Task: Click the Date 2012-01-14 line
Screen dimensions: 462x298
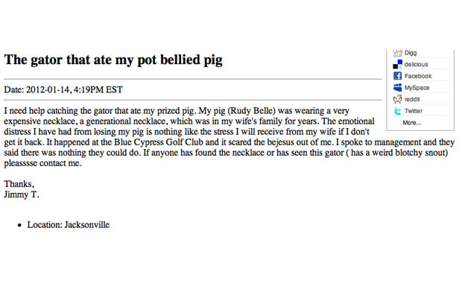Action: pos(63,89)
